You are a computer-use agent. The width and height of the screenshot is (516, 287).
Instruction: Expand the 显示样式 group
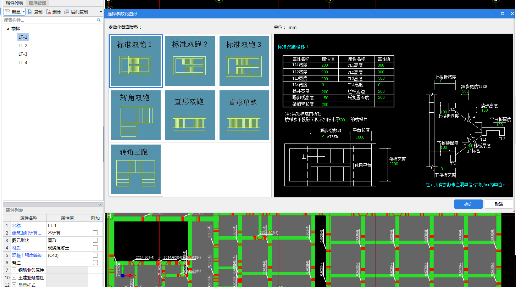coord(14,285)
